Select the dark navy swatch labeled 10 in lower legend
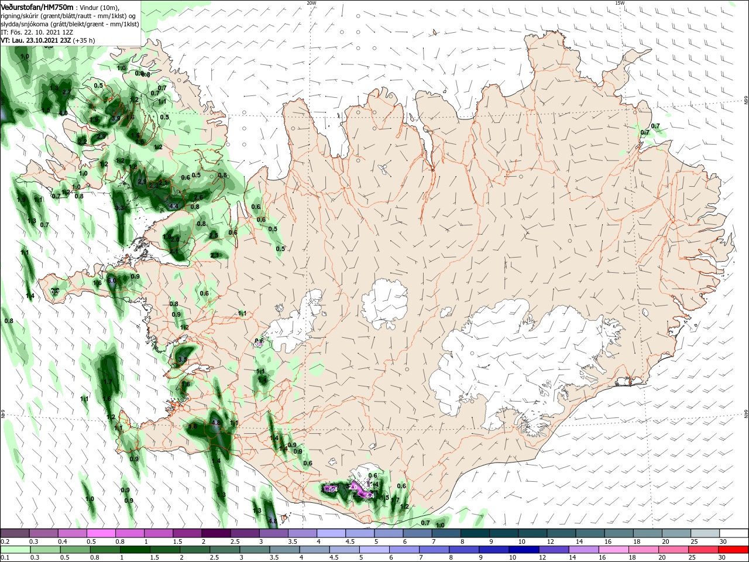The image size is (749, 562). tap(524, 550)
